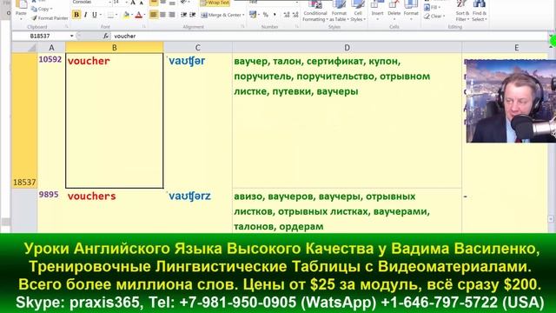The image size is (556, 313).
Task: Open Conditional Formatting menu
Action: click(x=314, y=11)
